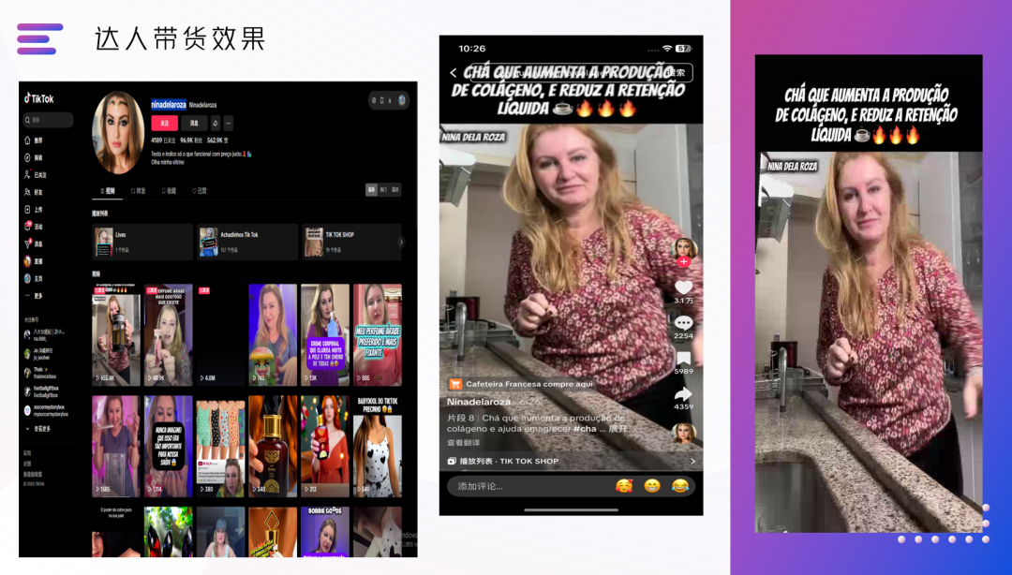Click the heart like icon on phone video
1012x575 pixels.
point(683,287)
